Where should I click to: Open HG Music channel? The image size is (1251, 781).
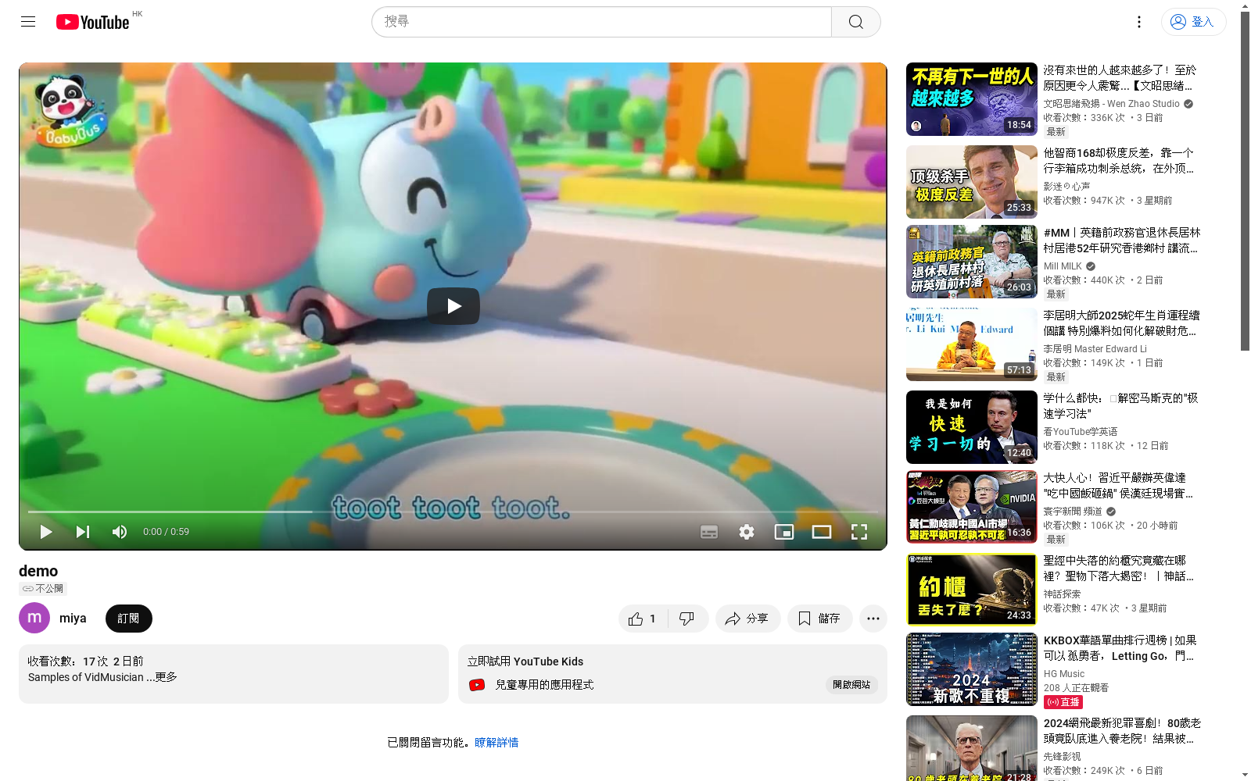point(1064,674)
